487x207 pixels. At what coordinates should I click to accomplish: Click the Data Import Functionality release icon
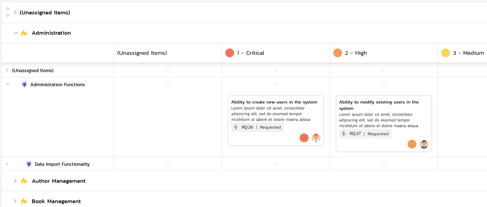tap(29, 164)
